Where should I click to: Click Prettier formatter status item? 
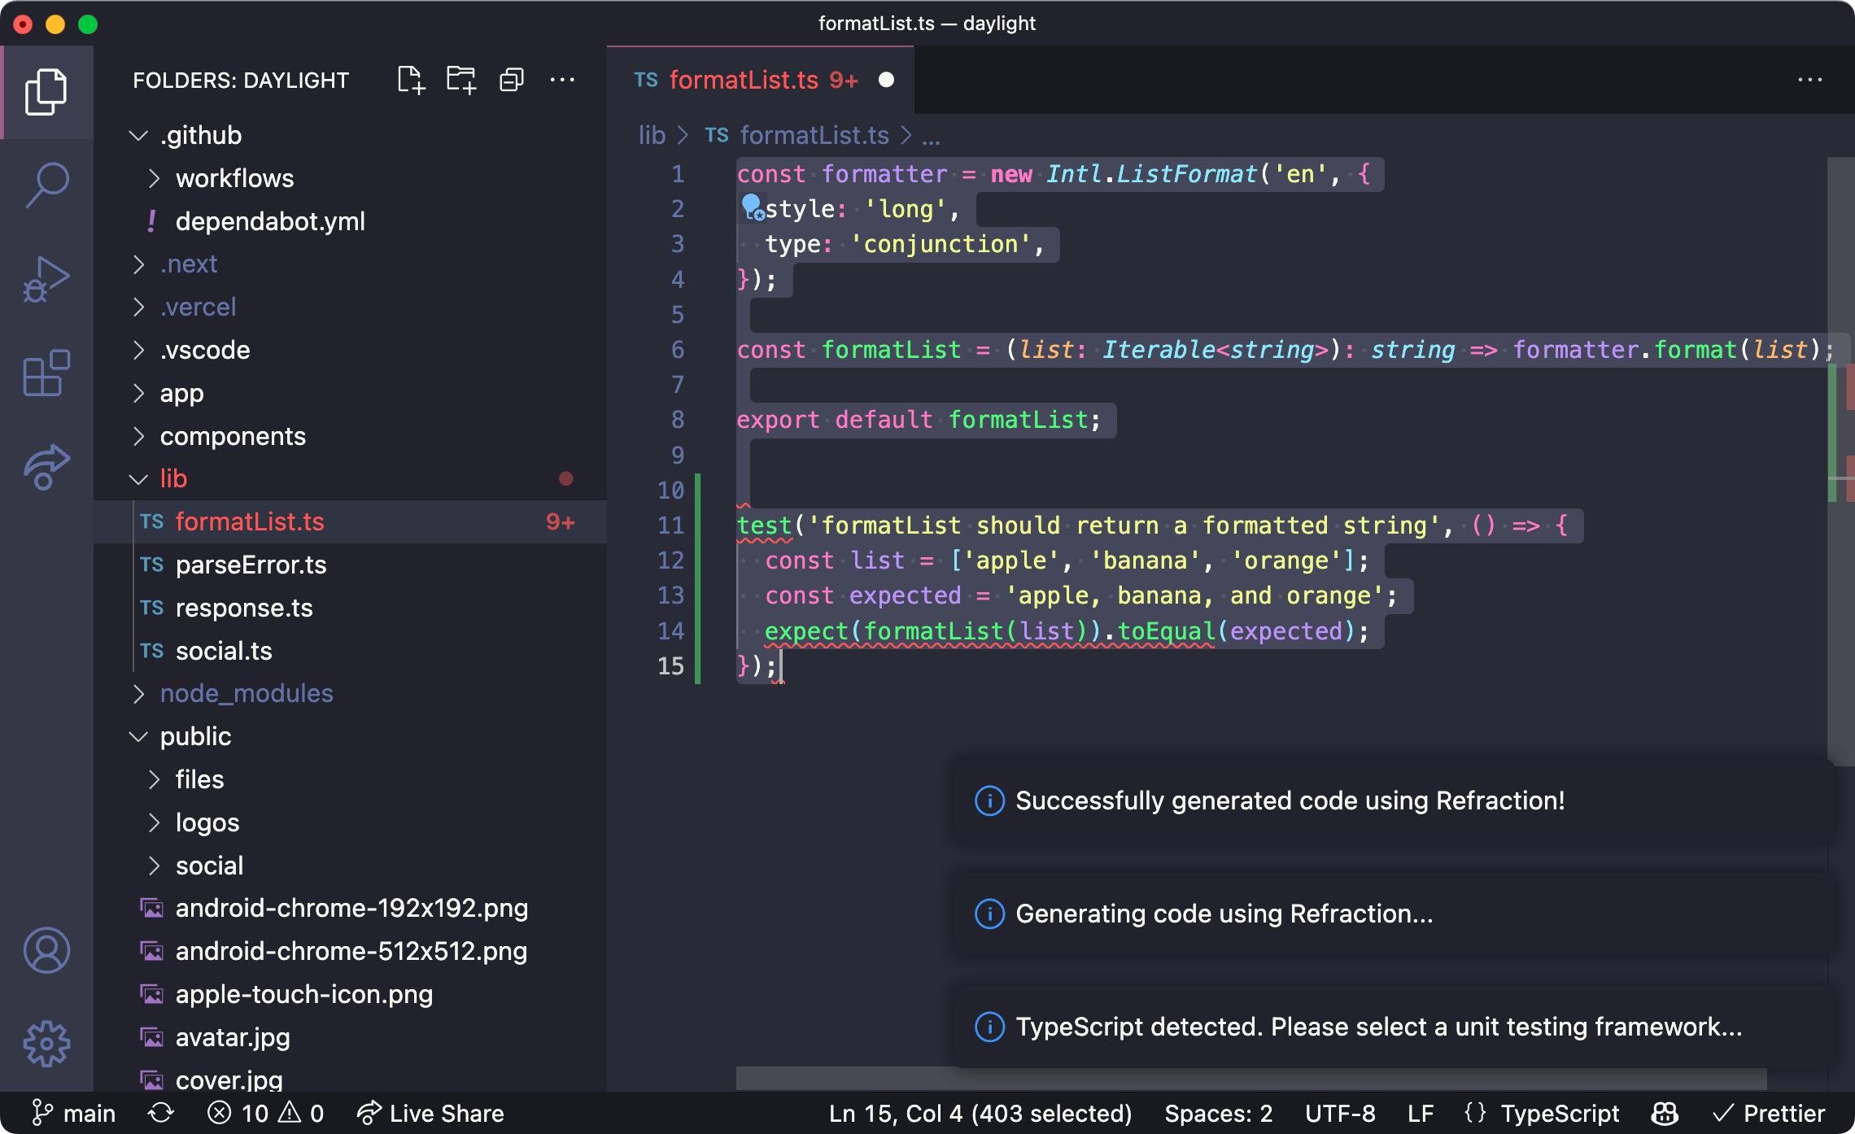point(1768,1113)
